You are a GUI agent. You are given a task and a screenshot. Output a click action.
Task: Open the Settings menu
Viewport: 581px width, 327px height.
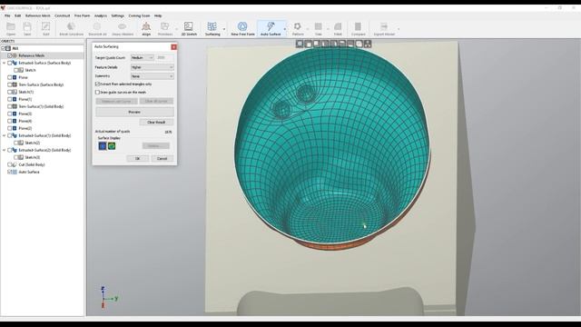(x=117, y=16)
